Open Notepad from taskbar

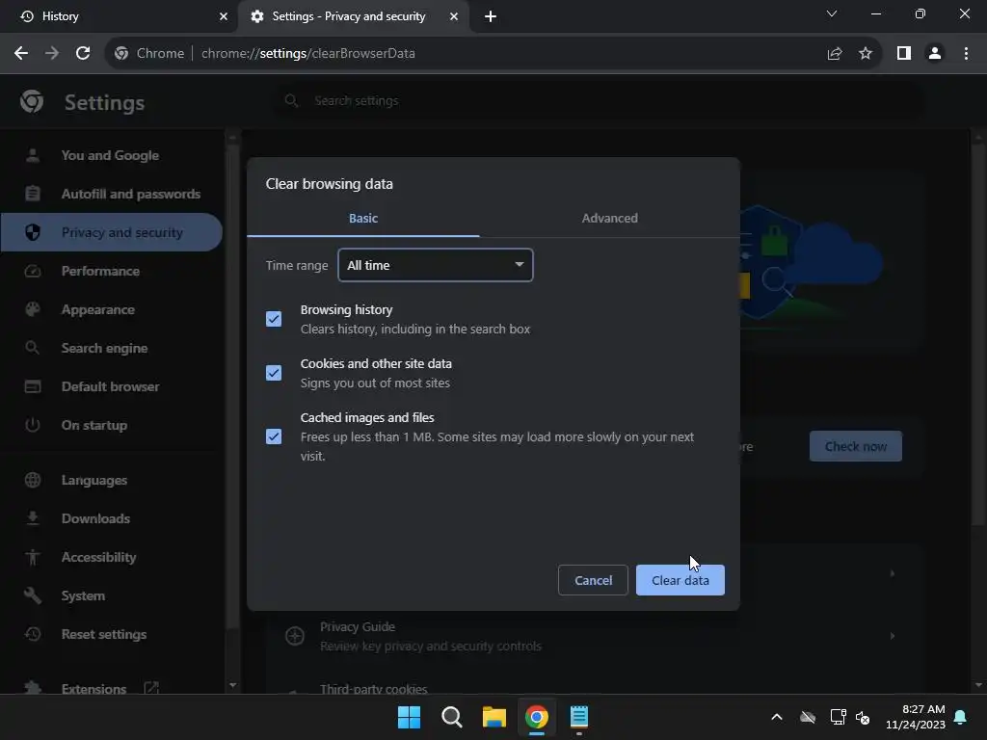pyautogui.click(x=579, y=717)
